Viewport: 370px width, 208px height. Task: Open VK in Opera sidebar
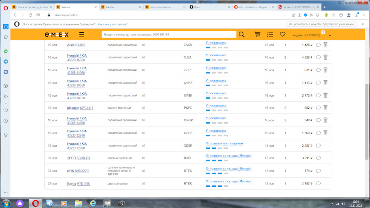pyautogui.click(x=6, y=72)
